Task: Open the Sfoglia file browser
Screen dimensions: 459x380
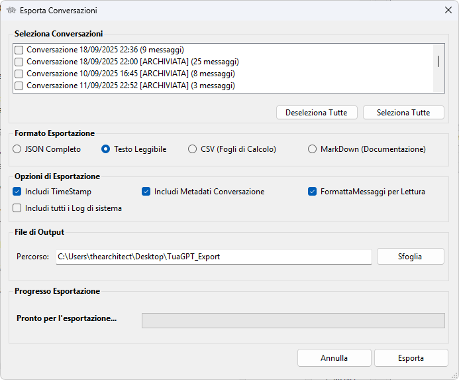Action: pyautogui.click(x=411, y=257)
